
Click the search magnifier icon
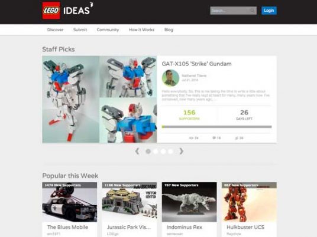[253, 11]
